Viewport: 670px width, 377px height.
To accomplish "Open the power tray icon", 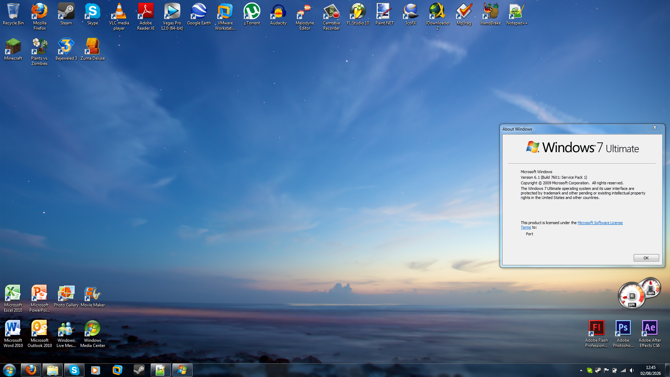I will click(615, 370).
